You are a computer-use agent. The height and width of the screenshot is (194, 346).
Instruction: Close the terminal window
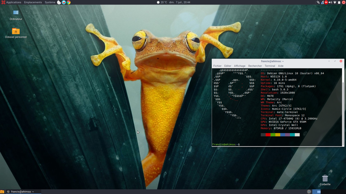coord(341,61)
